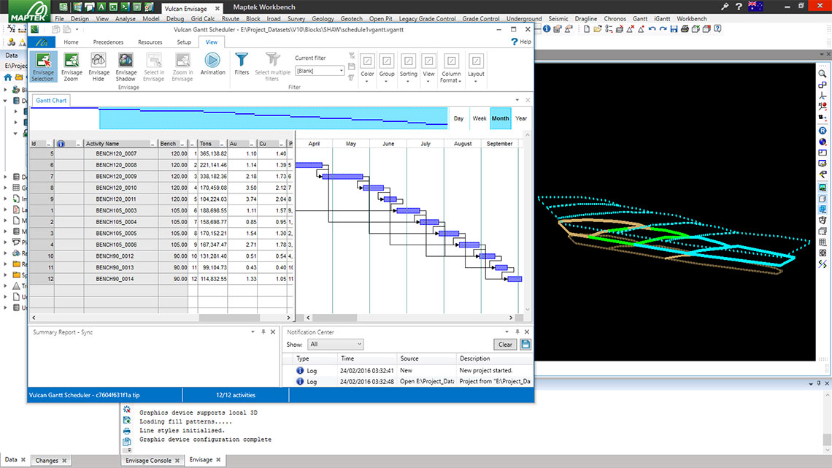Screen dimensions: 832x468
Task: Save notification log with disk icon
Action: 525,345
